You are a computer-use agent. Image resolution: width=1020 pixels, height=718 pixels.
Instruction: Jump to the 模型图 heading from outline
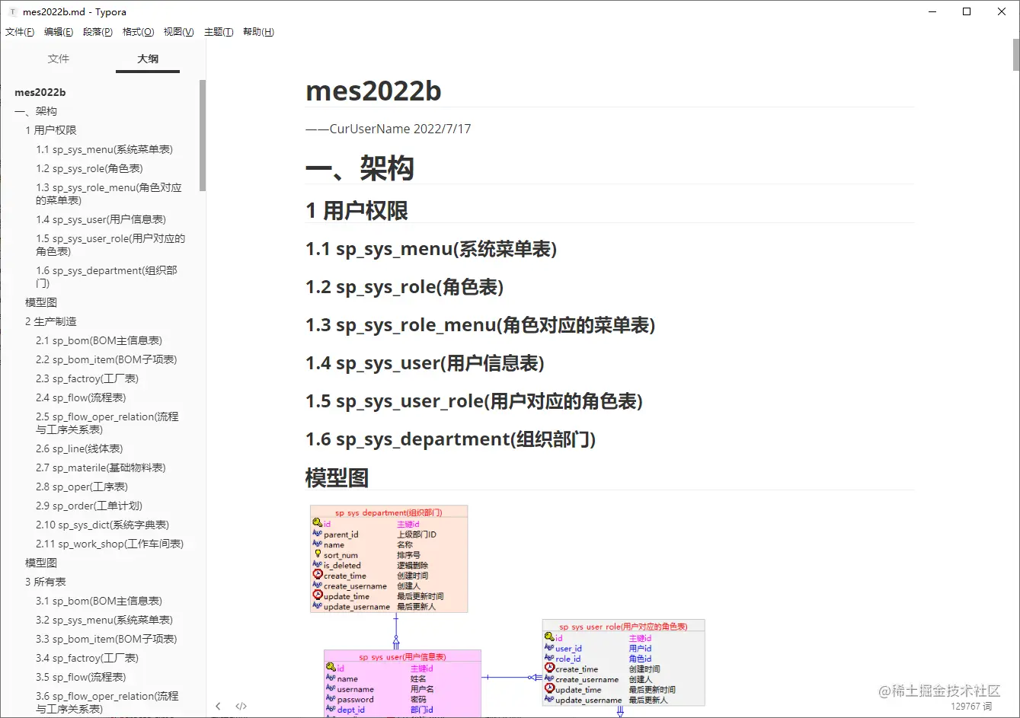tap(40, 302)
